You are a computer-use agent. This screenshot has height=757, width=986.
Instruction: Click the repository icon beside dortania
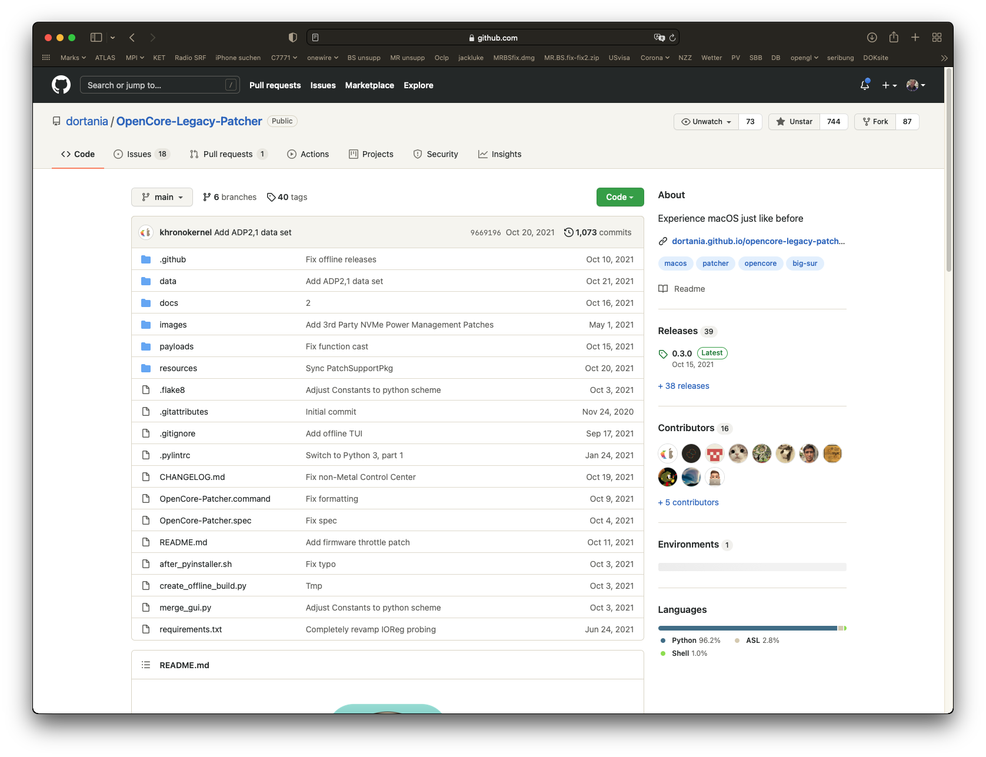56,121
